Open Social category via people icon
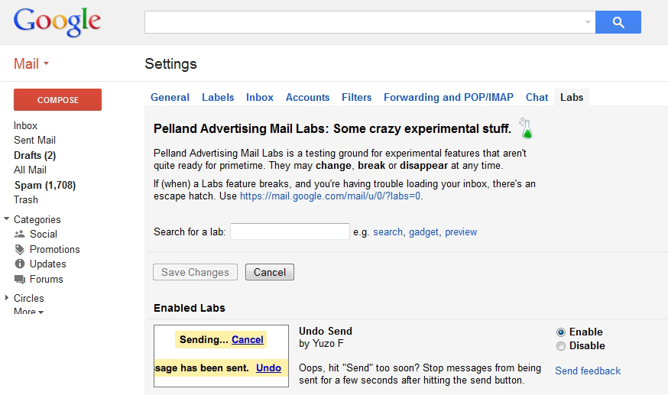 tap(20, 235)
